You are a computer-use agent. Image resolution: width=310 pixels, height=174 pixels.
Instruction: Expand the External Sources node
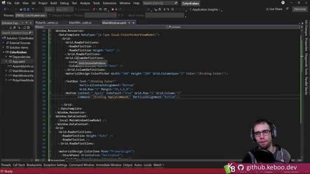click(x=3, y=43)
